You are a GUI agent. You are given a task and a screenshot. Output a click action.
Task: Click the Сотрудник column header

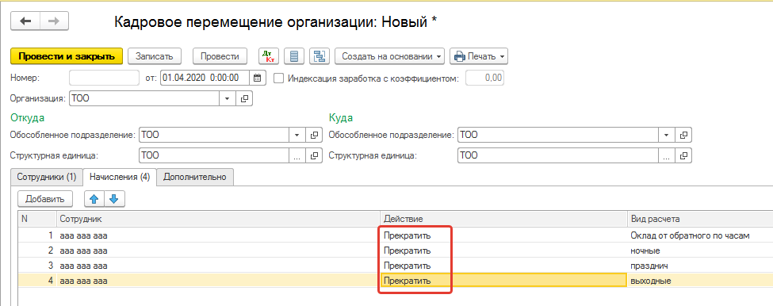click(x=217, y=218)
